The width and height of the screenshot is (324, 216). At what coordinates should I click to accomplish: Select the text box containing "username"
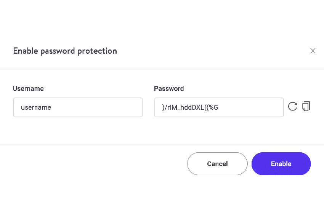click(78, 107)
